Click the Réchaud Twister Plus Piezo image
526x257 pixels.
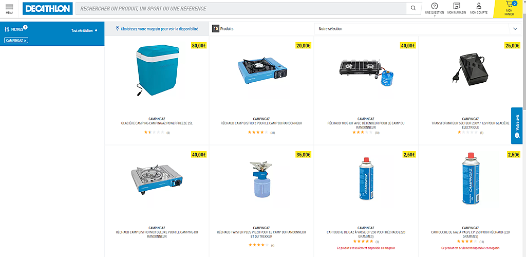point(261,179)
